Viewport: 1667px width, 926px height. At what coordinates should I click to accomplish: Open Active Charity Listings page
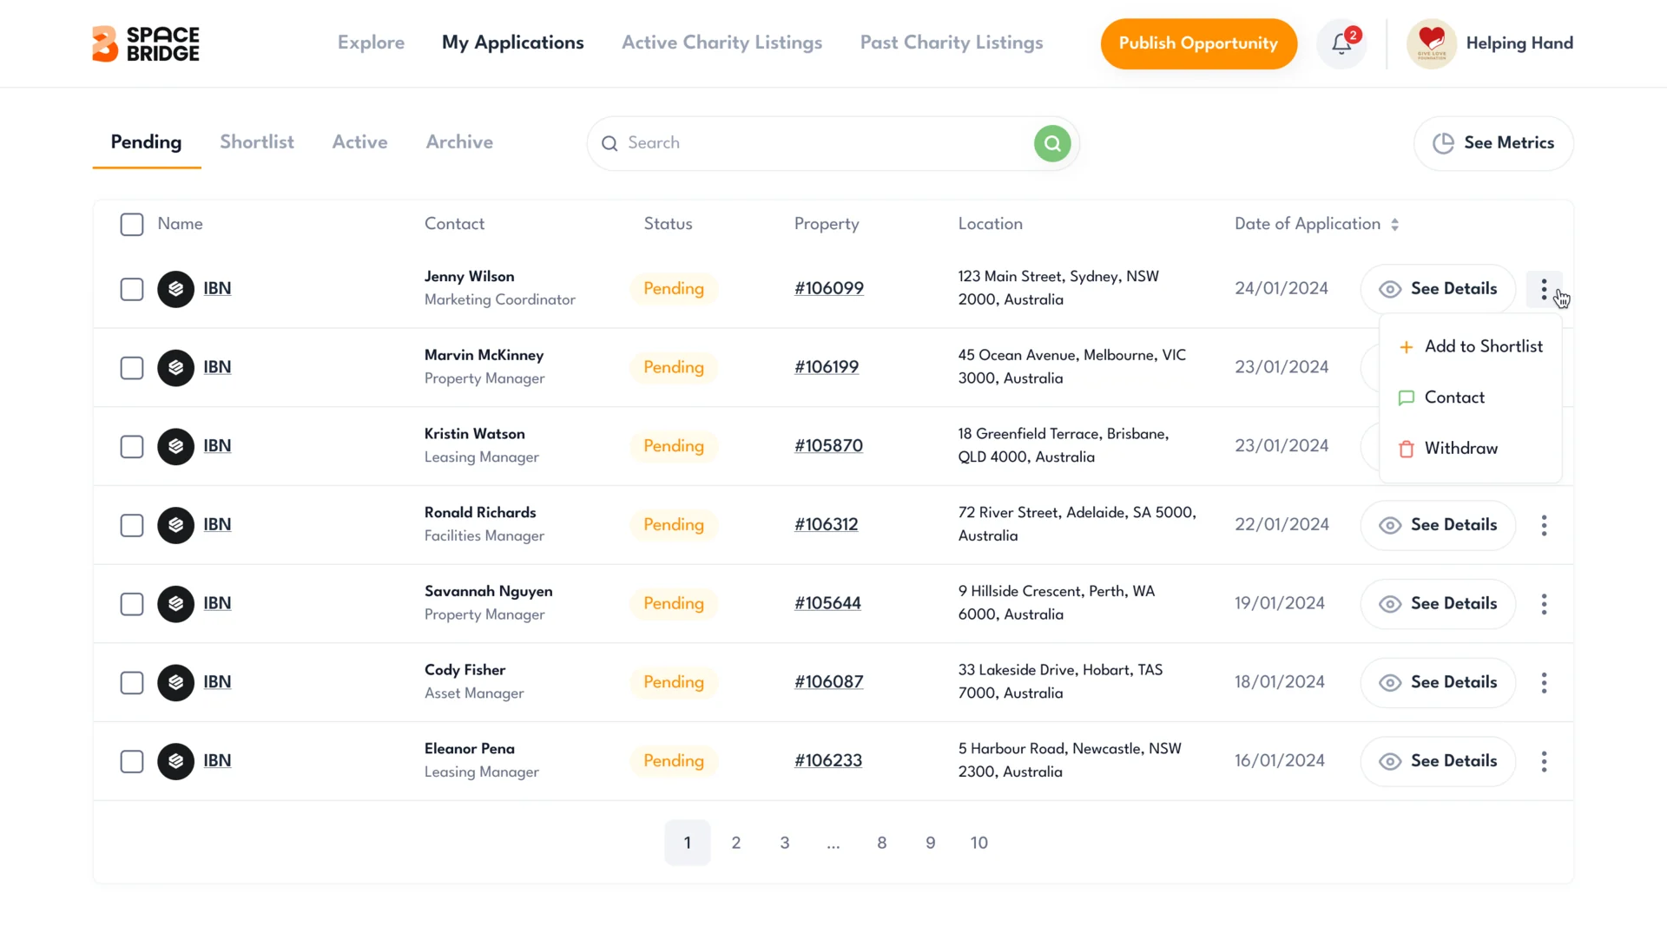coord(721,43)
